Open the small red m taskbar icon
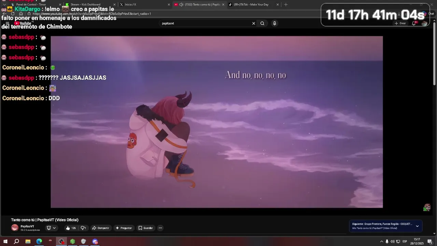Image resolution: width=437 pixels, height=246 pixels. [x=50, y=241]
